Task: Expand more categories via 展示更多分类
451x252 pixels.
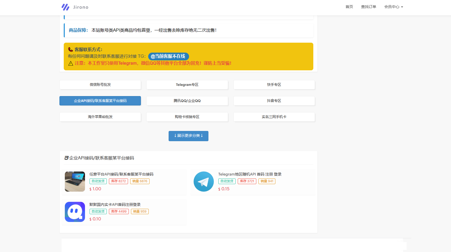Action: point(188,136)
